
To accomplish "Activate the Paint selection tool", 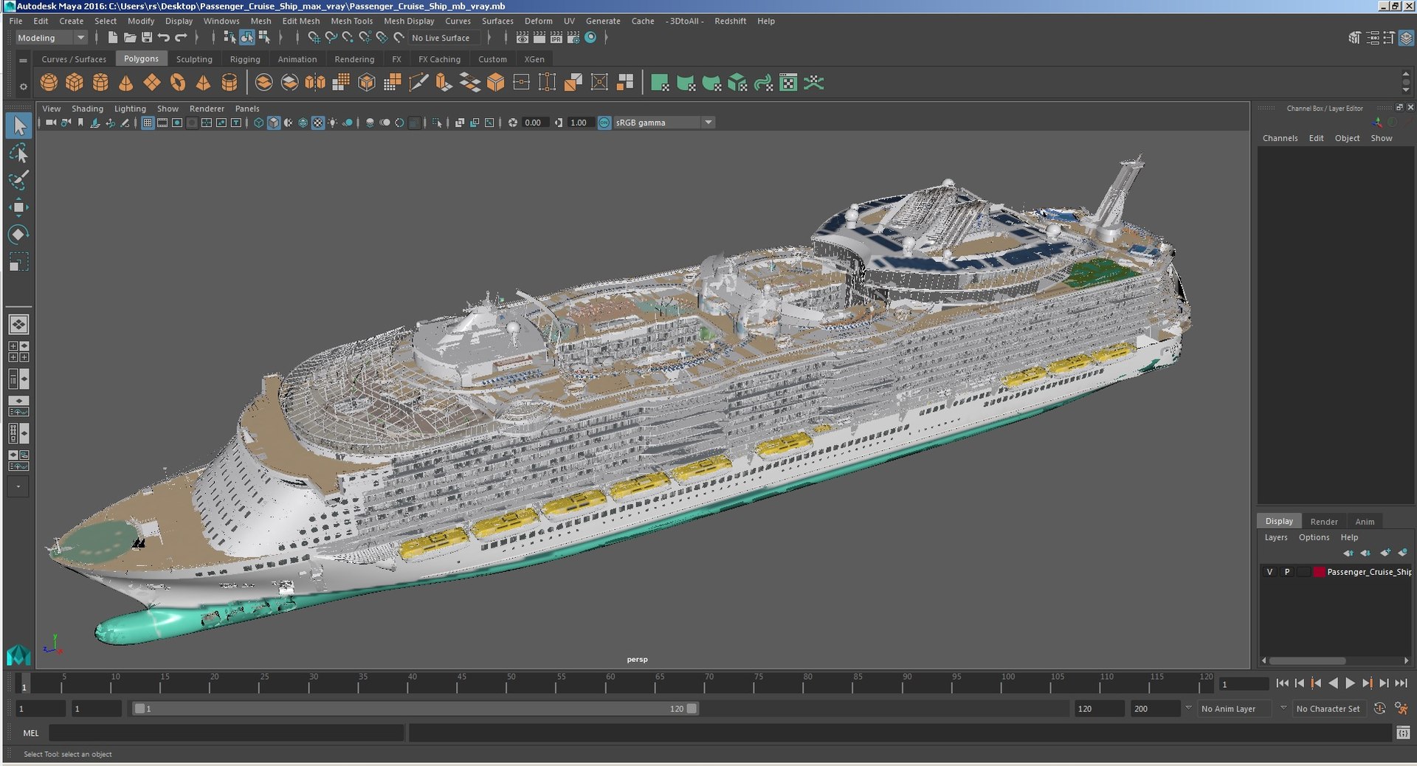I will click(18, 180).
